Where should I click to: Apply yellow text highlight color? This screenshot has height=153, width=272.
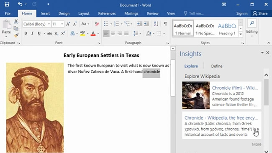pos(82,33)
